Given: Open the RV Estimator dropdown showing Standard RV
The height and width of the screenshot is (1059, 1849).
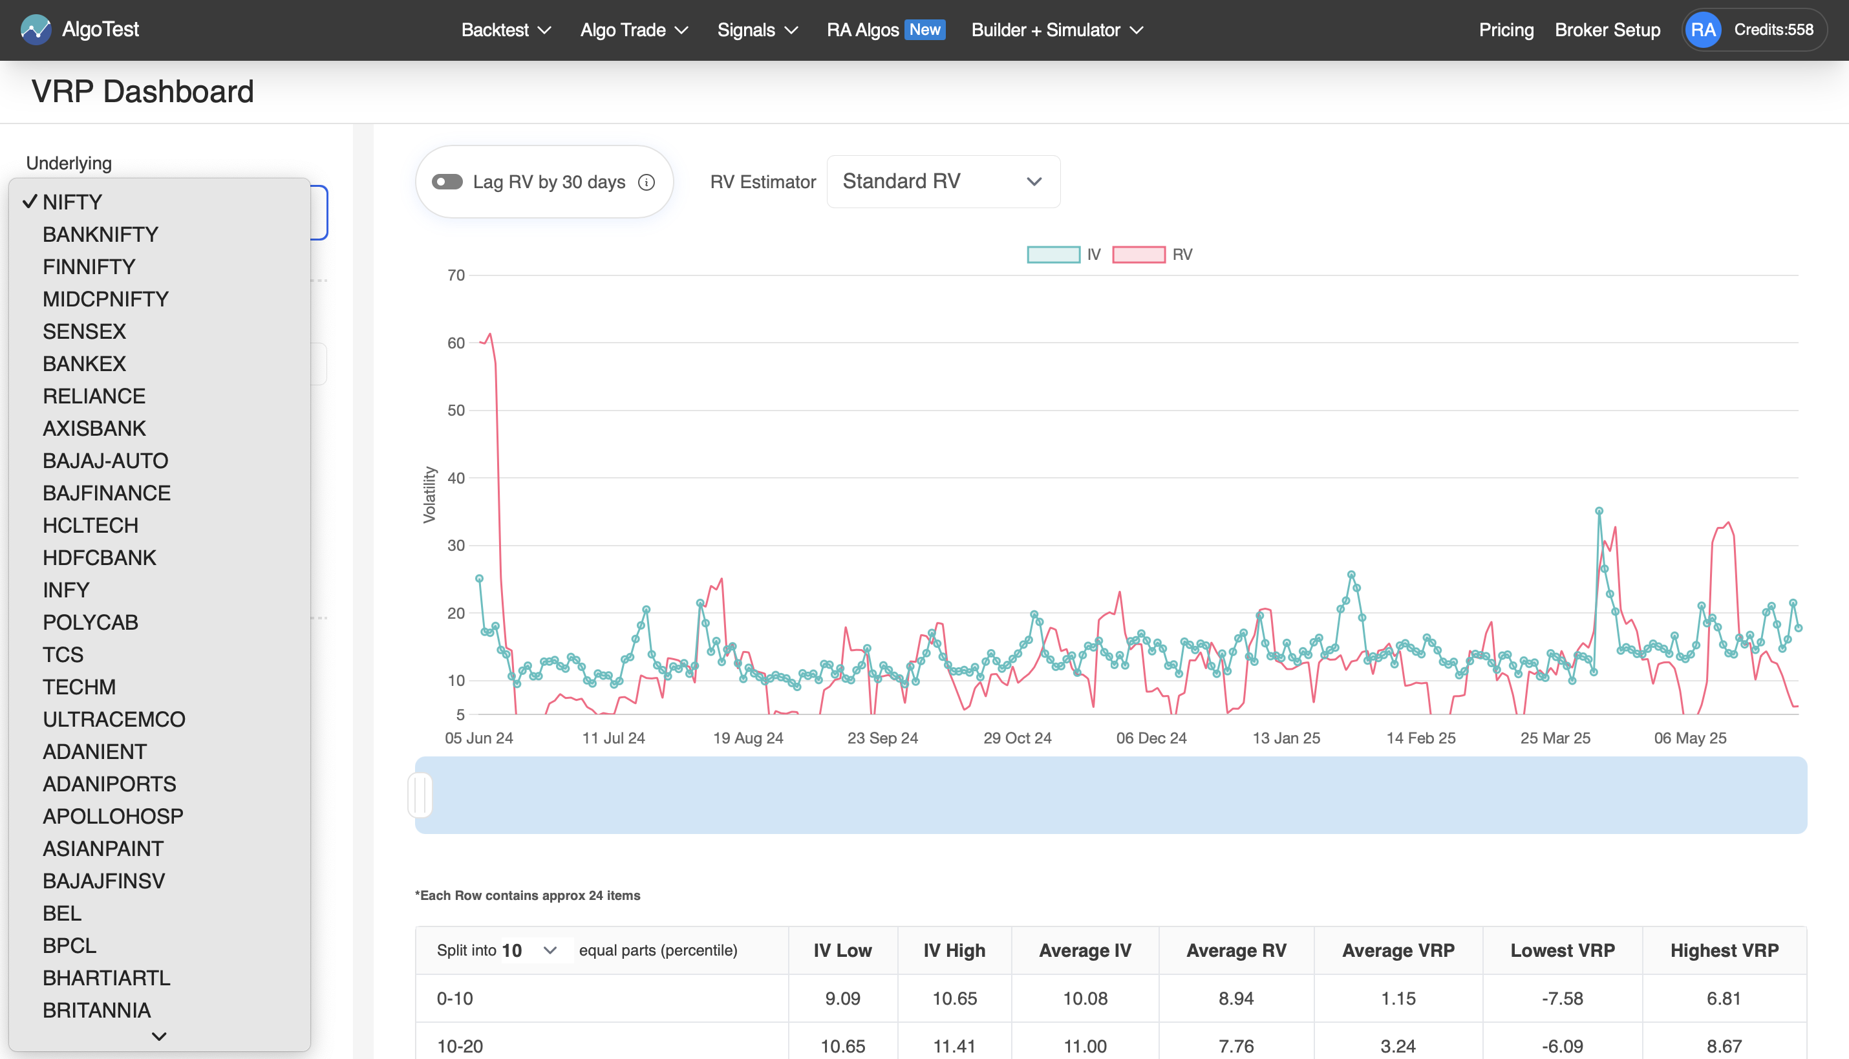Looking at the screenshot, I should pyautogui.click(x=943, y=181).
